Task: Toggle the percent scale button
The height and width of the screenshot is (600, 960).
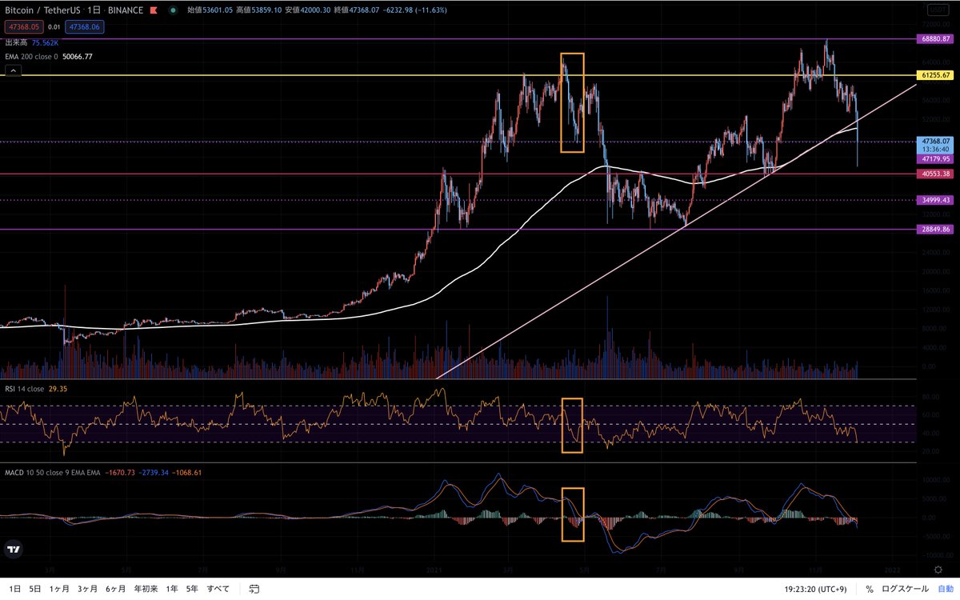Action: pyautogui.click(x=869, y=589)
